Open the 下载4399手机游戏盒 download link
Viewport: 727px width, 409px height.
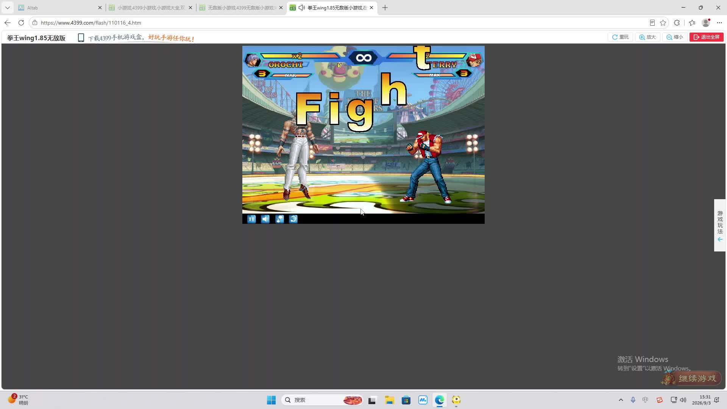click(141, 38)
